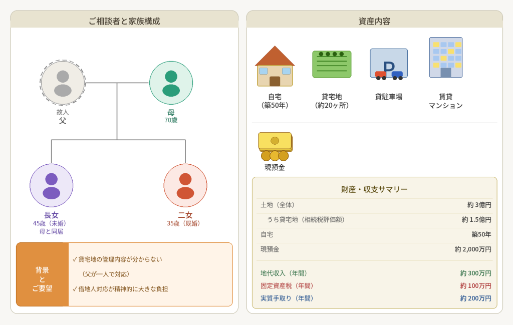Click the cash and deposits icon
Viewport: 513px width, 325px height.
pos(275,146)
